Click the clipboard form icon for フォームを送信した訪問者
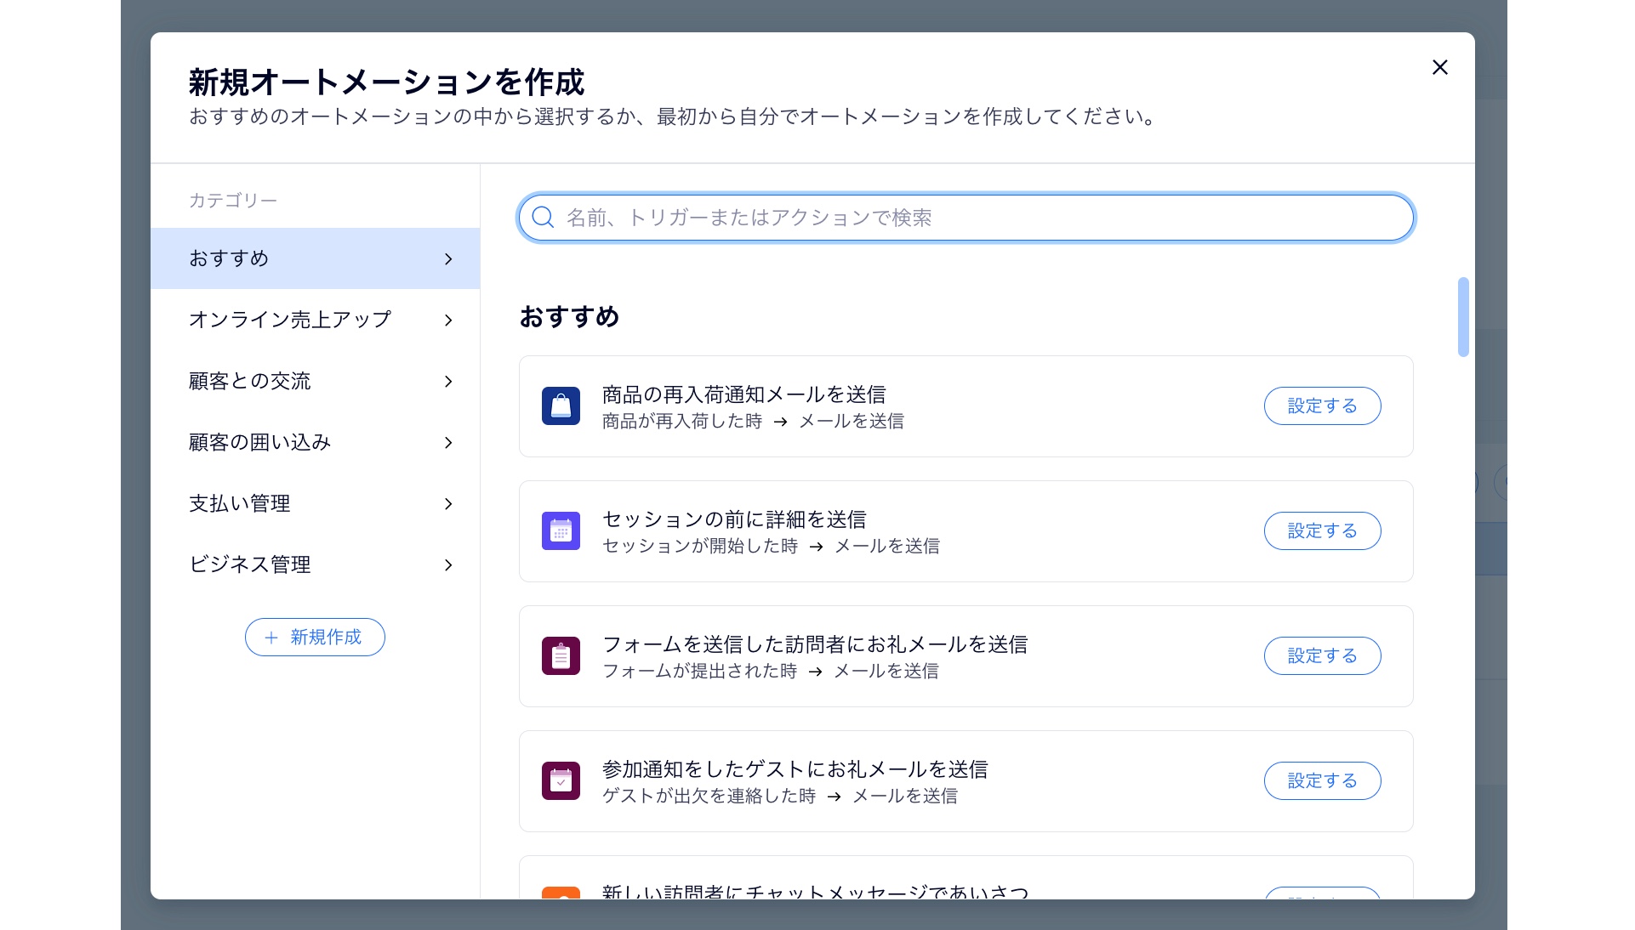The image size is (1635, 930). 561,656
